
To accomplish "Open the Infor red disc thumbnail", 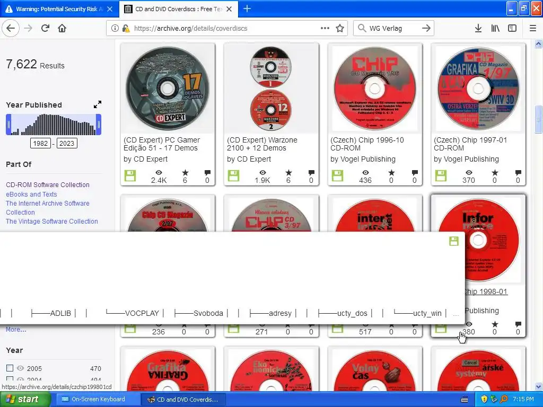I will [478, 240].
